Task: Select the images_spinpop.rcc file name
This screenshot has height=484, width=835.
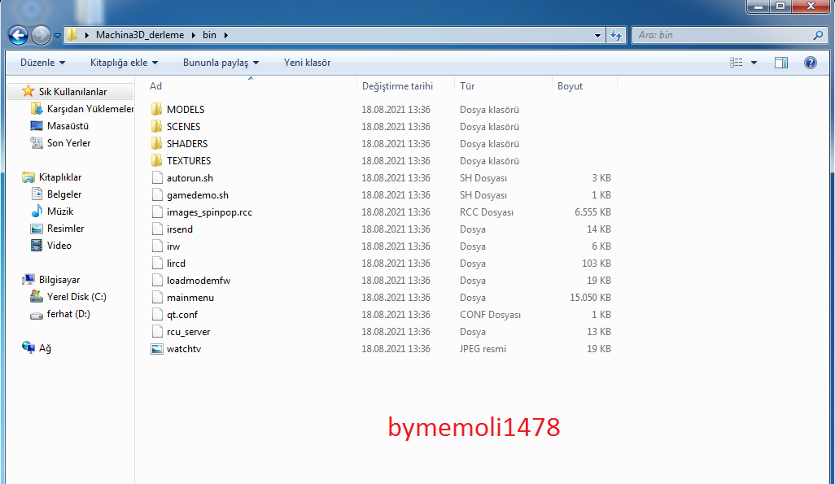Action: pos(209,212)
